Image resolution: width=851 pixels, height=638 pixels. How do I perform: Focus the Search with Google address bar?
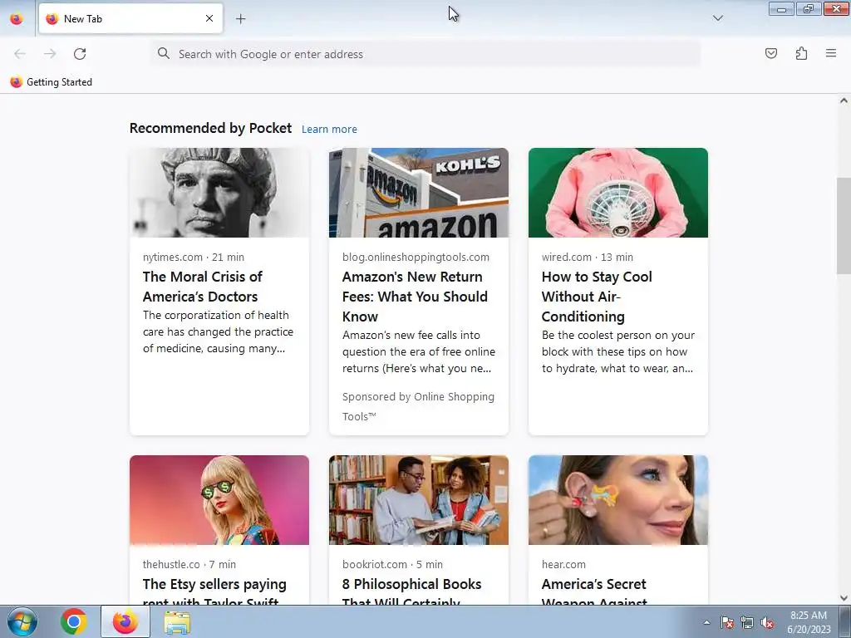coord(425,54)
